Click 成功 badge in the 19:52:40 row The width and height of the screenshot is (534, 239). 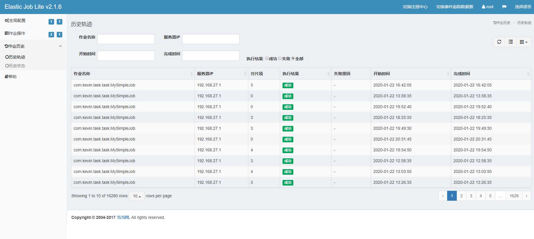pyautogui.click(x=288, y=107)
